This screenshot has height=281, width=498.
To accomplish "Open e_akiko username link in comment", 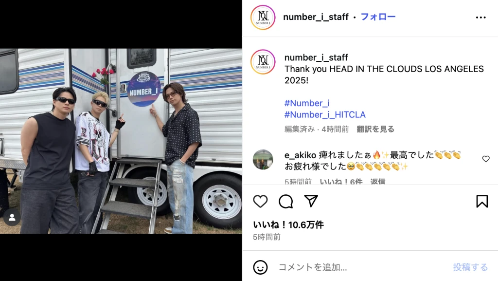I will (300, 155).
